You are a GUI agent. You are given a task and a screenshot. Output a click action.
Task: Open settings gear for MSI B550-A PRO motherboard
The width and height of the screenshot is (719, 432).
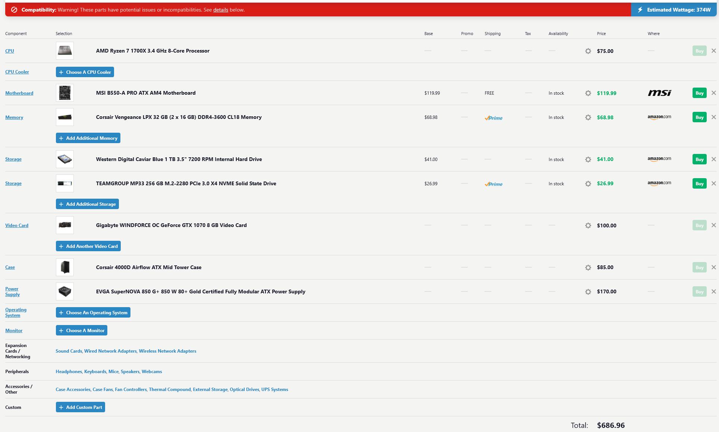click(588, 93)
